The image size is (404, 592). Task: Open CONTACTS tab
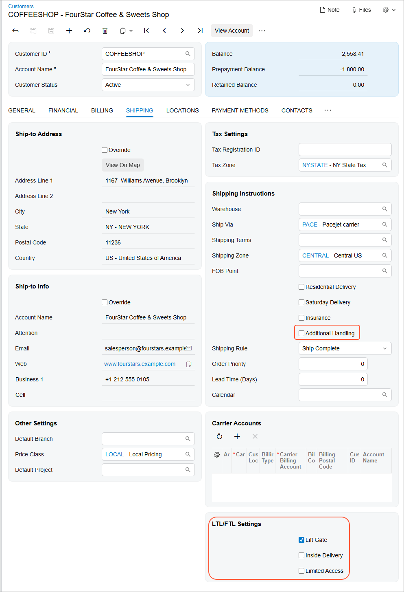pyautogui.click(x=297, y=110)
